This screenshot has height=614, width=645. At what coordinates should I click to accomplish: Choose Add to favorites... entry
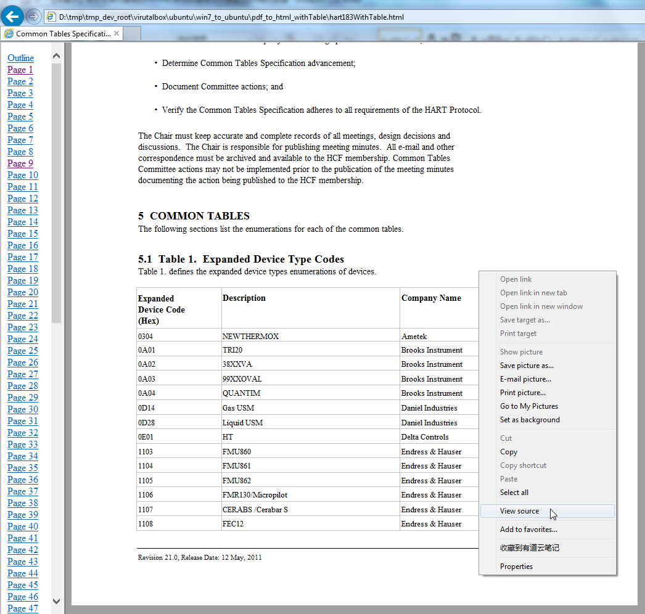click(547, 530)
